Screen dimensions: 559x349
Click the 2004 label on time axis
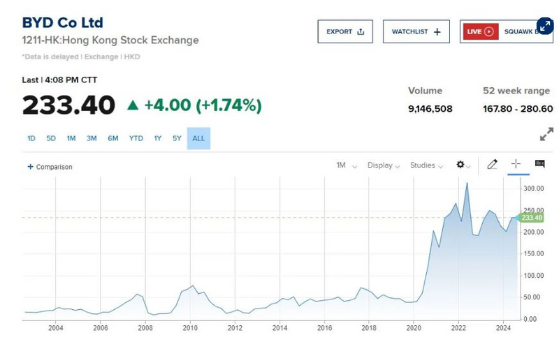tap(56, 327)
